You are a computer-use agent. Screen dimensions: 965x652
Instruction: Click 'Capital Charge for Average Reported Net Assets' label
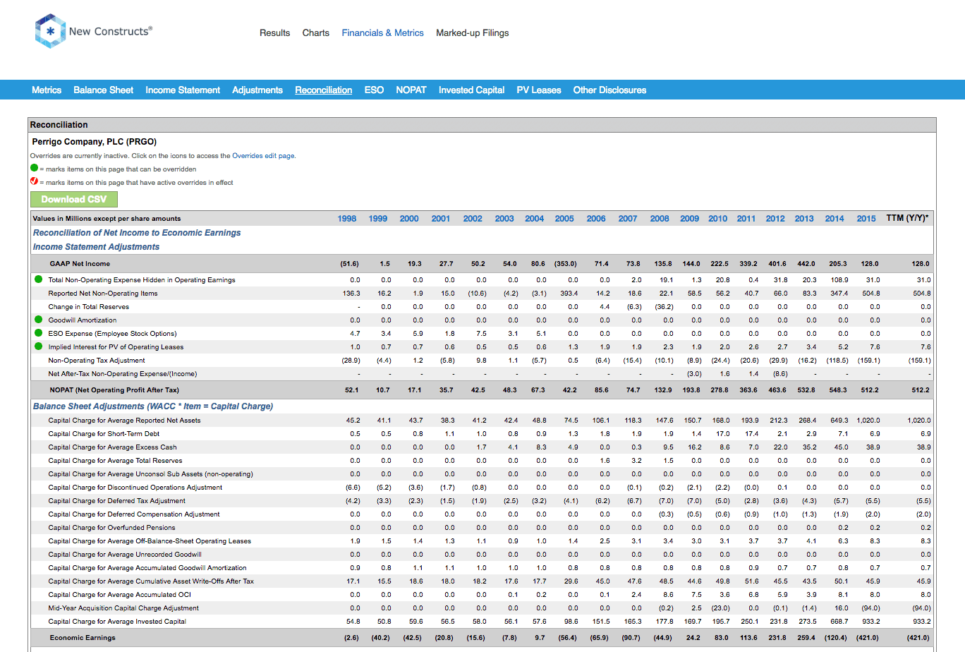pyautogui.click(x=124, y=421)
